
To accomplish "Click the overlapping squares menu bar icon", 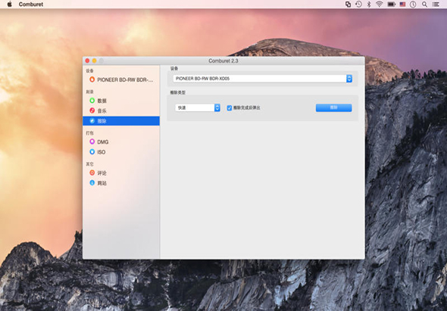I will click(348, 5).
